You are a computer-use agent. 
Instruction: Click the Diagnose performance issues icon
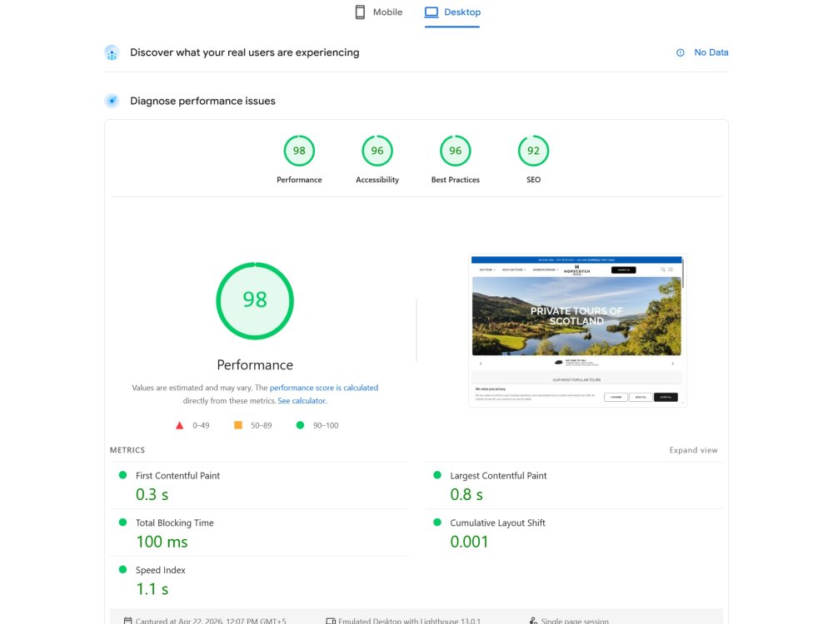(x=112, y=101)
